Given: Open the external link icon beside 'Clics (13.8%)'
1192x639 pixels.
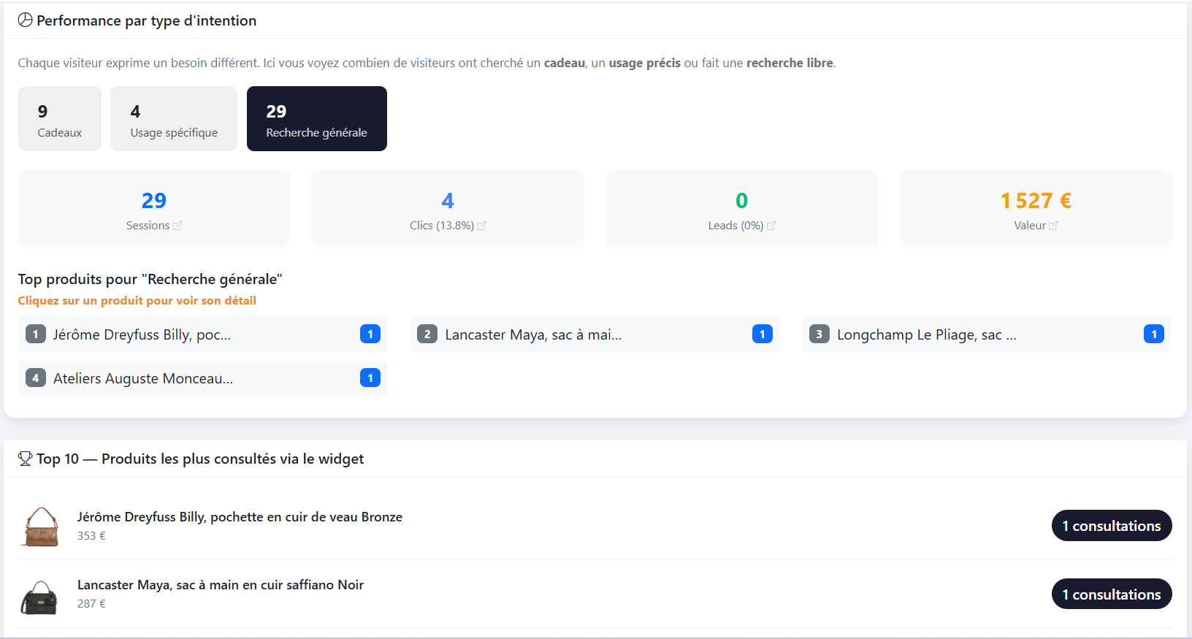Looking at the screenshot, I should 481,226.
